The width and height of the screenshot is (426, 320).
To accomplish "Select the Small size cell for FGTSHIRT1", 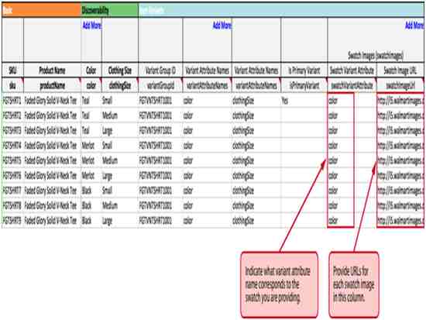I will 120,101.
